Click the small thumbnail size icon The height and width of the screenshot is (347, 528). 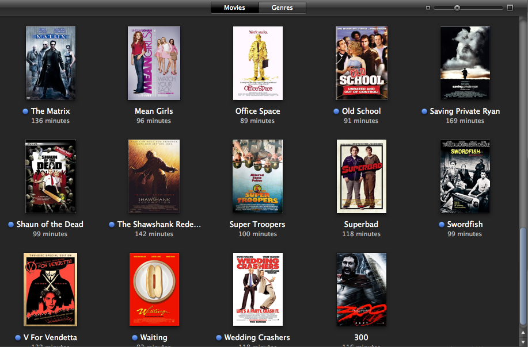click(x=428, y=7)
